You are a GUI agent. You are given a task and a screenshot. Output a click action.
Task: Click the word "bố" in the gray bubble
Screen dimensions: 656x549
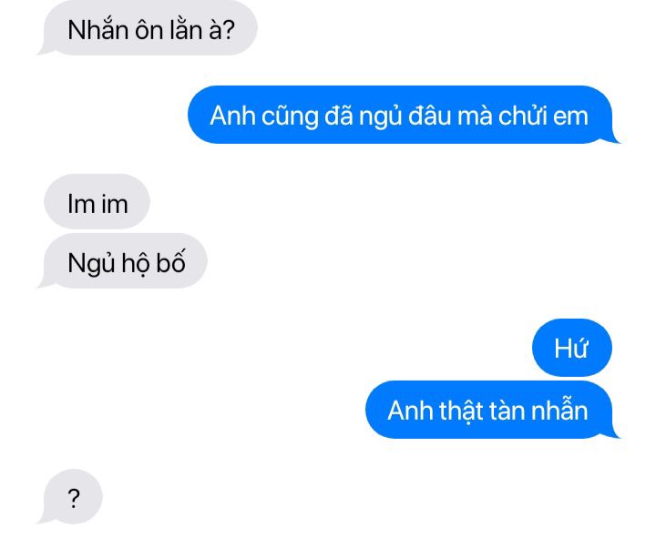click(170, 262)
